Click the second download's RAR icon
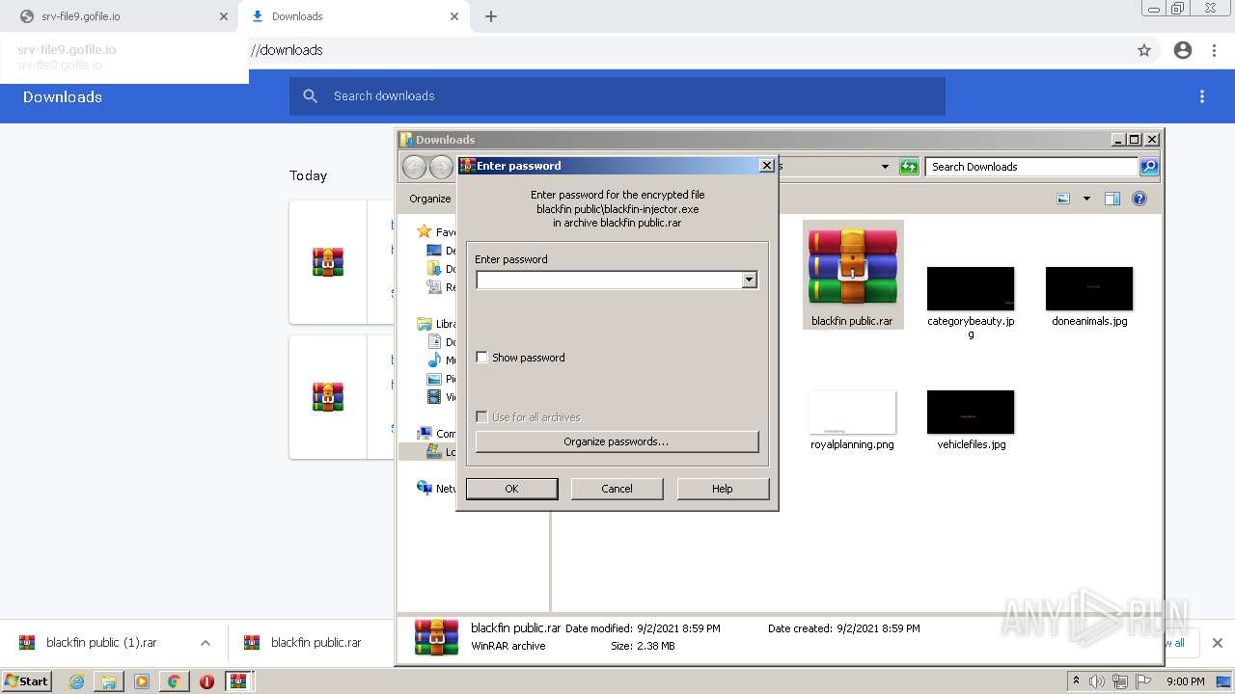 click(328, 397)
